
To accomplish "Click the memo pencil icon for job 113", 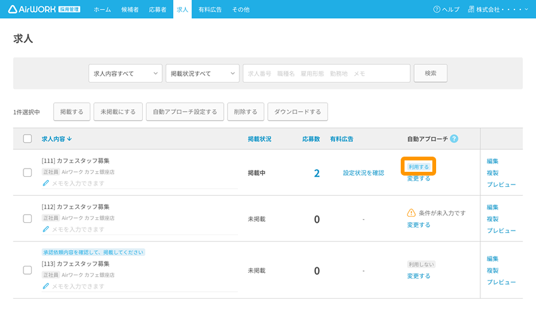I will 46,286.
